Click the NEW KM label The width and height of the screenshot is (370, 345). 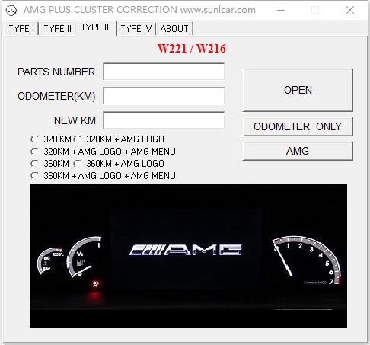pos(75,120)
